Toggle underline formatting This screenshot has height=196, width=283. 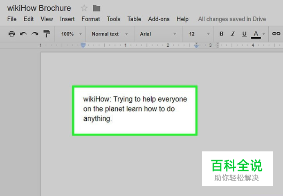(245, 34)
